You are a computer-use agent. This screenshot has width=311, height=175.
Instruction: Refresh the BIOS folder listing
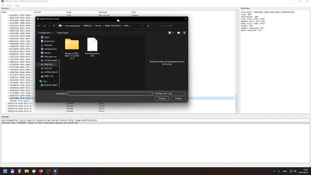click(x=148, y=26)
